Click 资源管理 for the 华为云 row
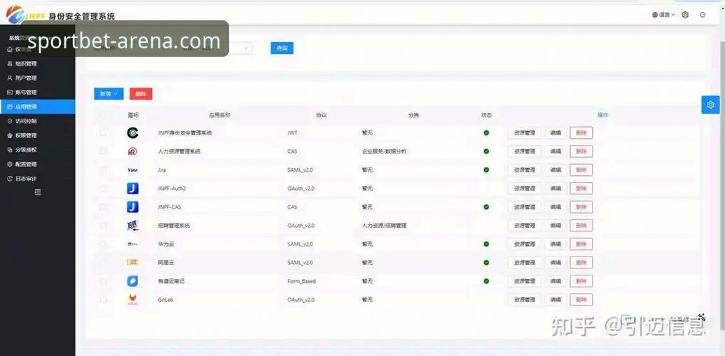The image size is (725, 356). pyautogui.click(x=525, y=244)
